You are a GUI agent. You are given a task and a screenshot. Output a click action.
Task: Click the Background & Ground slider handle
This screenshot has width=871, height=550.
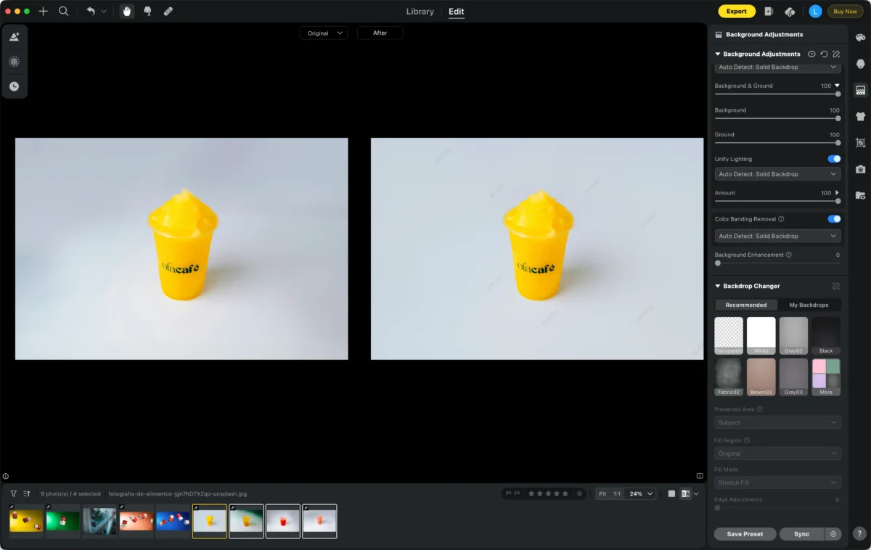pos(838,94)
